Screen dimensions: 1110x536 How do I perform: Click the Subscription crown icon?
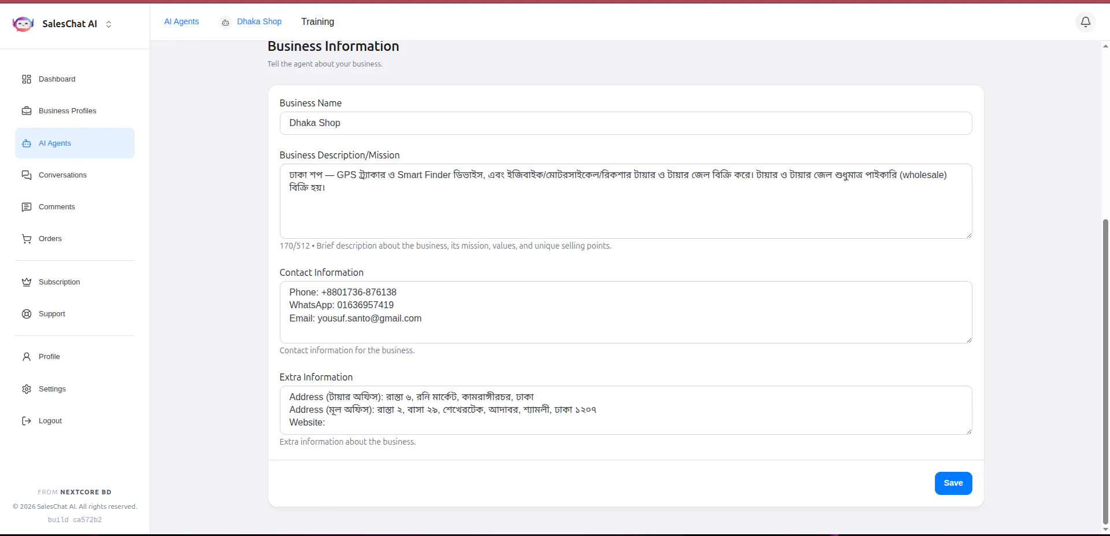click(27, 282)
